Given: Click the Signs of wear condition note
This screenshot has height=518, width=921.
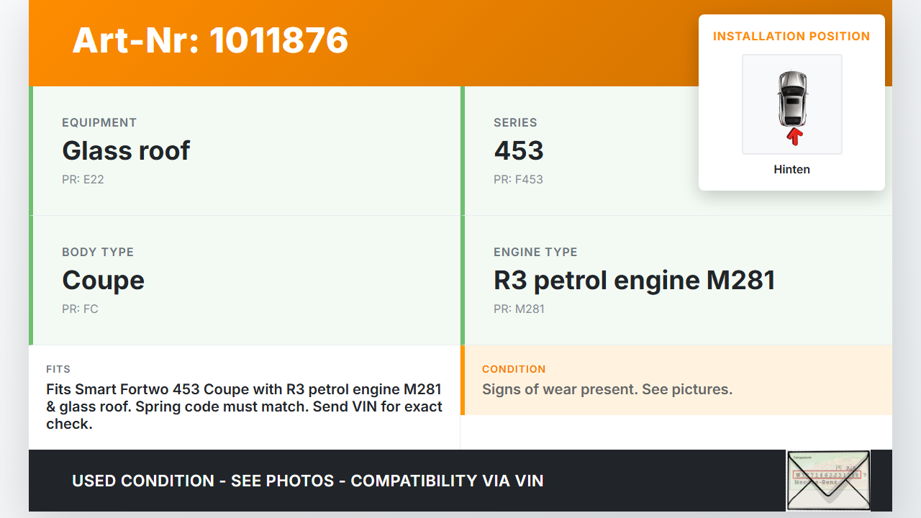Looking at the screenshot, I should point(607,389).
